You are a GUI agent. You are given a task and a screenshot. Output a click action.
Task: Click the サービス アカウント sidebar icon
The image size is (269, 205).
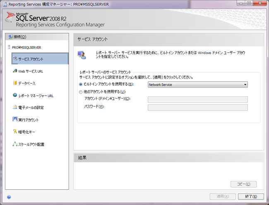tap(15, 58)
